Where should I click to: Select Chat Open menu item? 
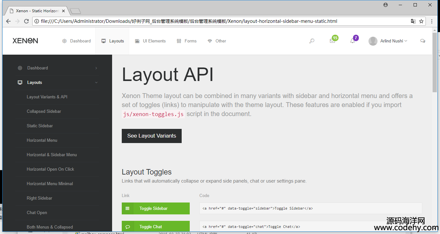[x=37, y=213]
